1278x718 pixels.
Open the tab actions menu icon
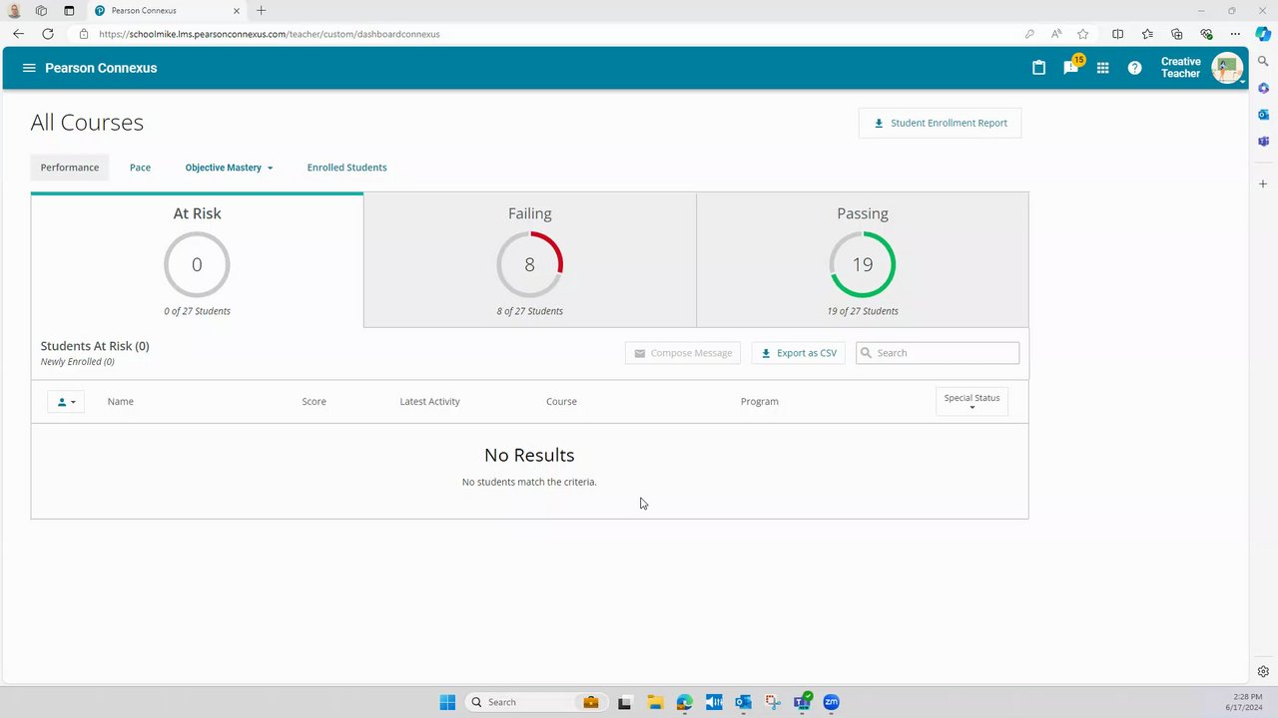click(x=69, y=11)
